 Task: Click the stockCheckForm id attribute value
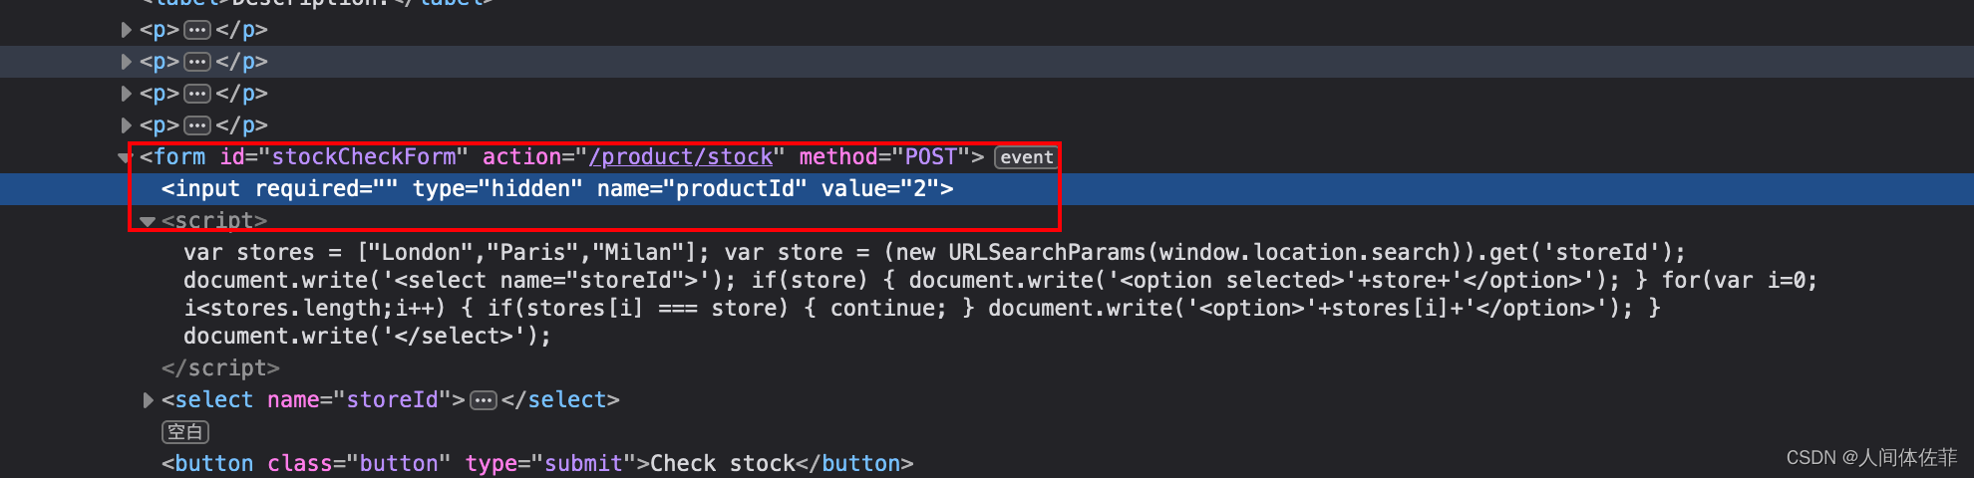[364, 157]
